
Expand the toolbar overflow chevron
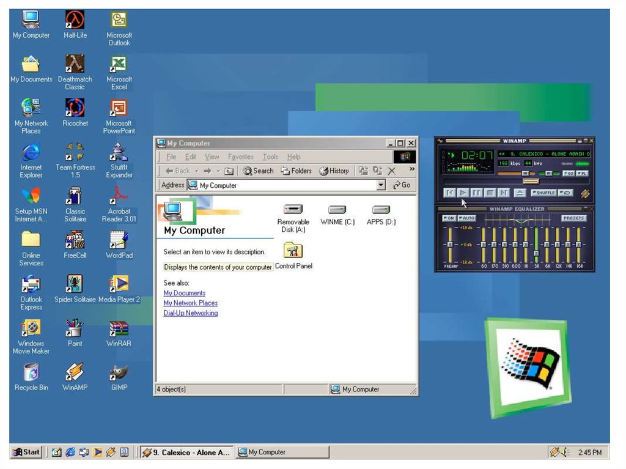(x=411, y=169)
